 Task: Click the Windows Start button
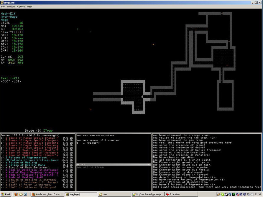point(6,194)
